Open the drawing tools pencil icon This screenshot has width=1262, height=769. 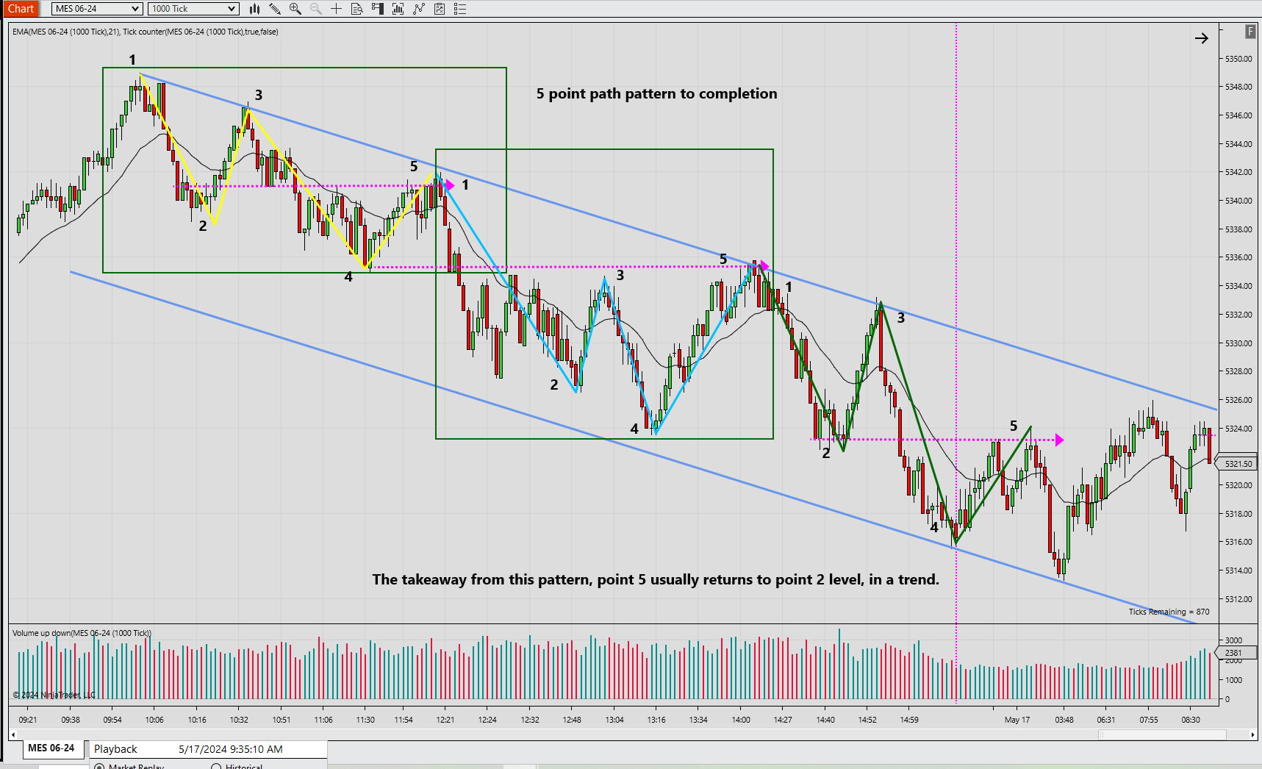[x=275, y=9]
